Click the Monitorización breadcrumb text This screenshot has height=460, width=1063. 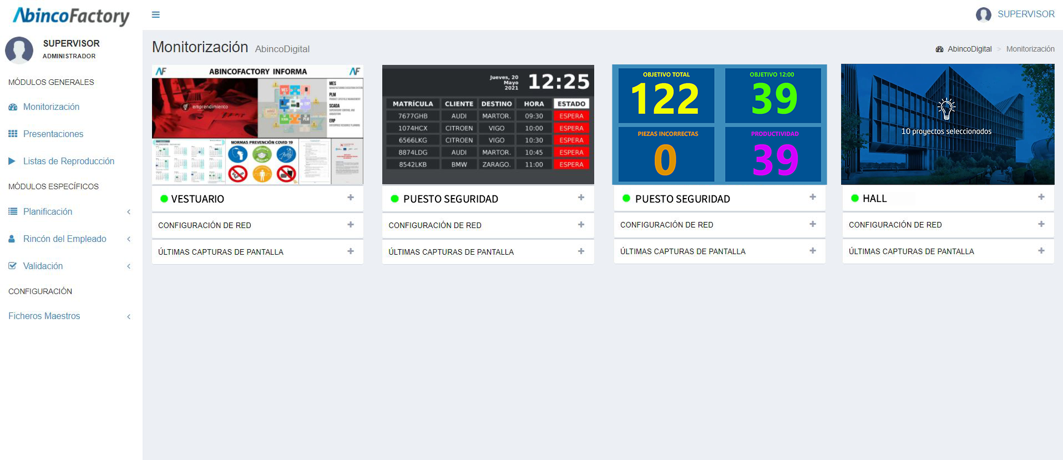pyautogui.click(x=1030, y=49)
